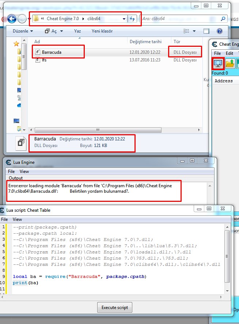
Task: Click the error text in the Lua Engine output
Action: click(x=90, y=188)
